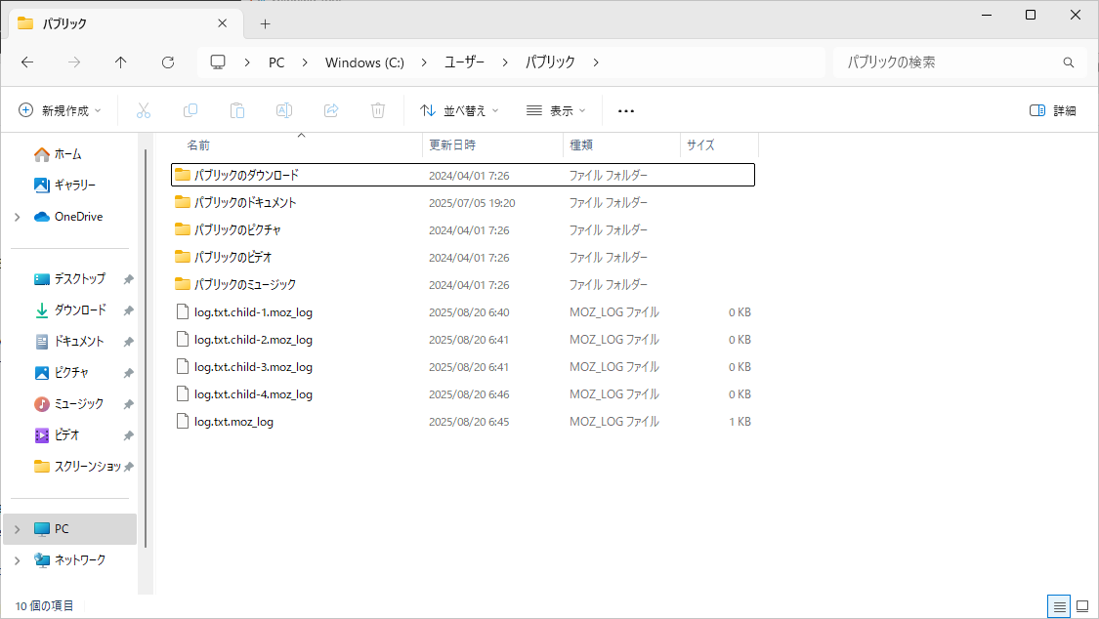
Task: Switch to large icons view toggle
Action: (x=1082, y=606)
